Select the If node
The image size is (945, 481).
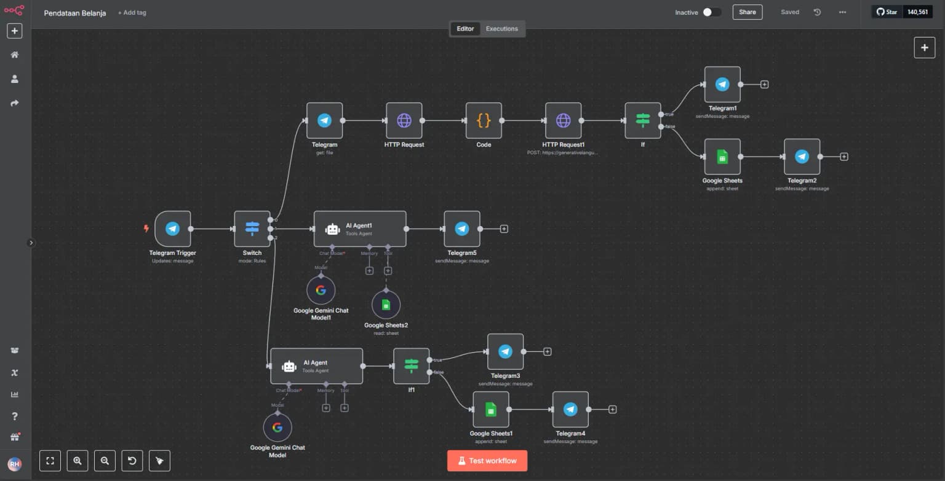643,120
